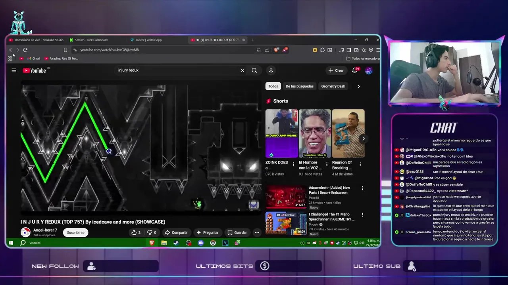Open the Windows Start button

point(11,243)
